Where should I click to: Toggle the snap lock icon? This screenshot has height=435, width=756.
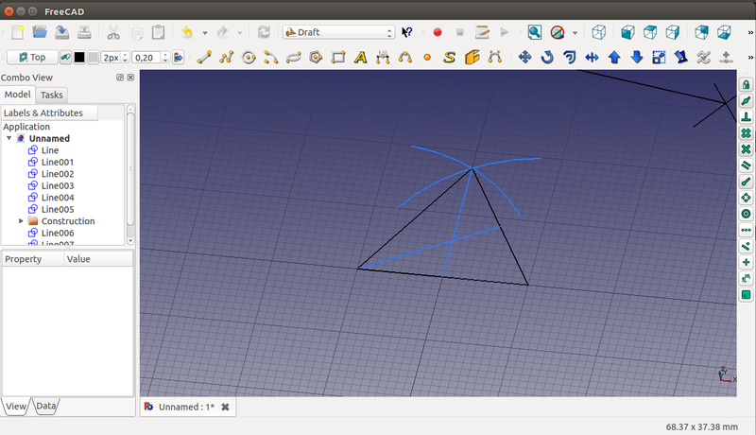[x=747, y=85]
